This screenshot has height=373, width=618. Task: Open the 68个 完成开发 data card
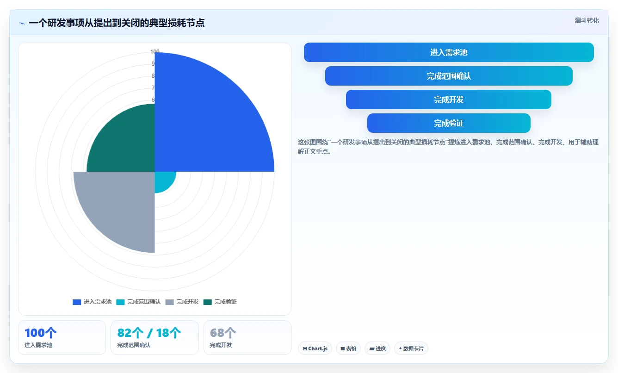pos(247,337)
